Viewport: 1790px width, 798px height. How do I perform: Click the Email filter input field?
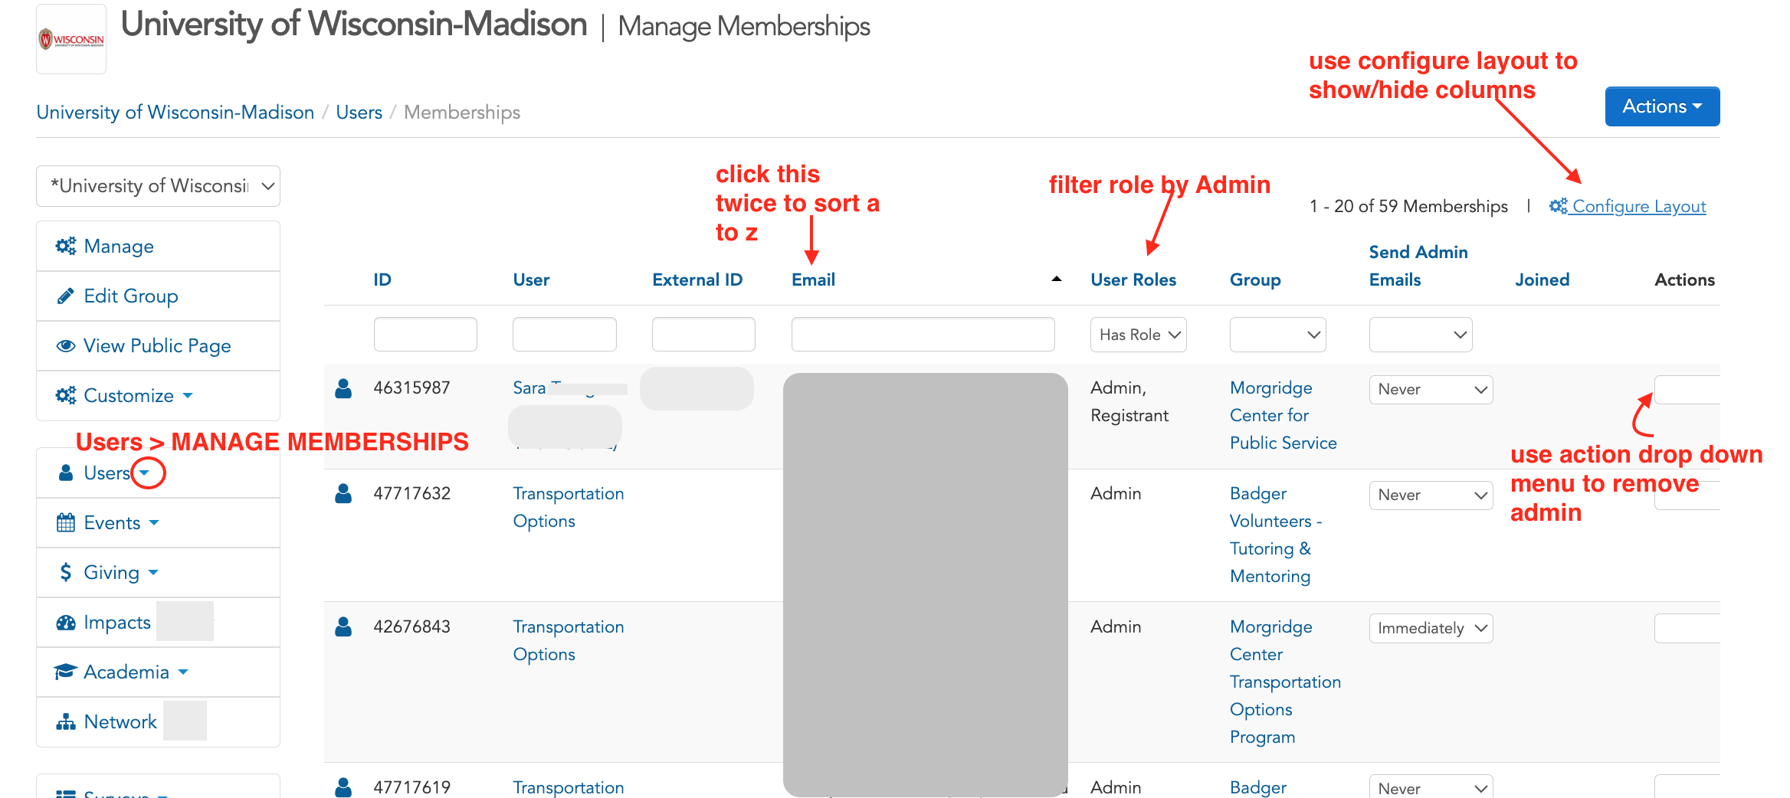tap(923, 335)
